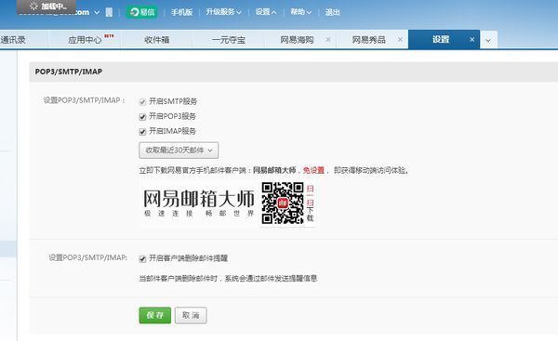
Task: Switch to the 网易海购 tab
Action: (297, 40)
